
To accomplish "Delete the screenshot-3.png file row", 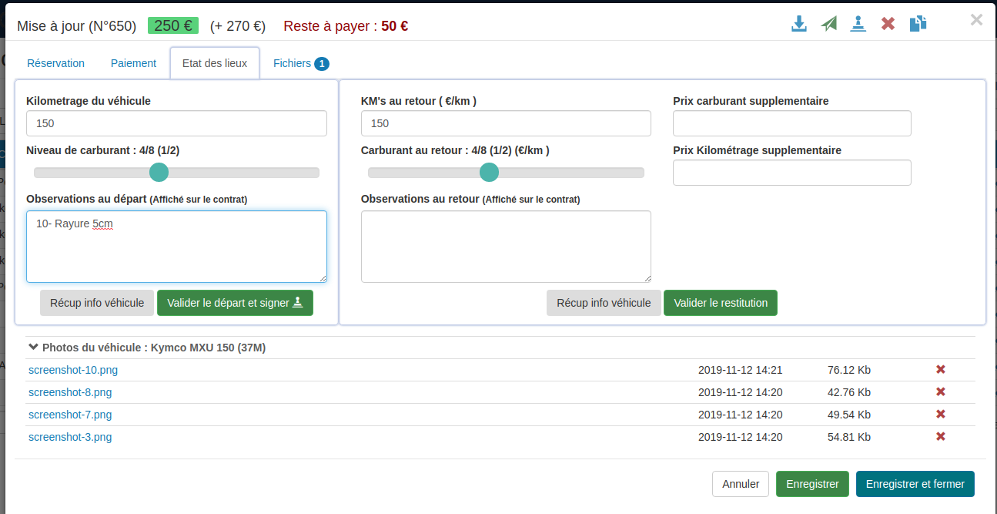I will [940, 437].
